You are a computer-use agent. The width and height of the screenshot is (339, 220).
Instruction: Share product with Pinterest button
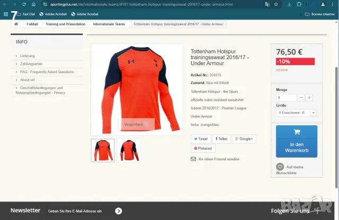pos(203,149)
